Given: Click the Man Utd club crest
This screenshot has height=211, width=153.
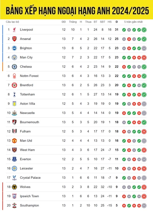Looking at the screenshot, I should (15, 141).
